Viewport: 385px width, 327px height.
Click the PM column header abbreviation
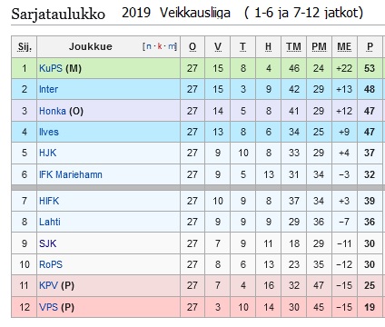click(x=319, y=46)
